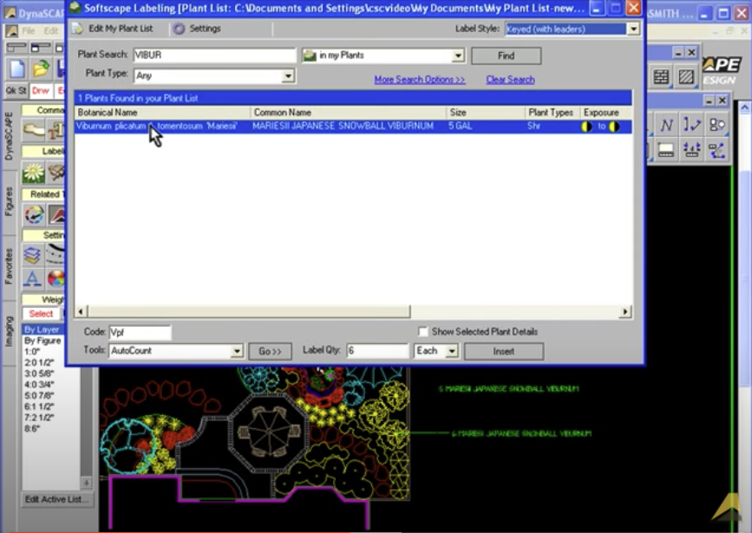
Task: Click the N-shaped polyline tool icon
Action: click(666, 126)
